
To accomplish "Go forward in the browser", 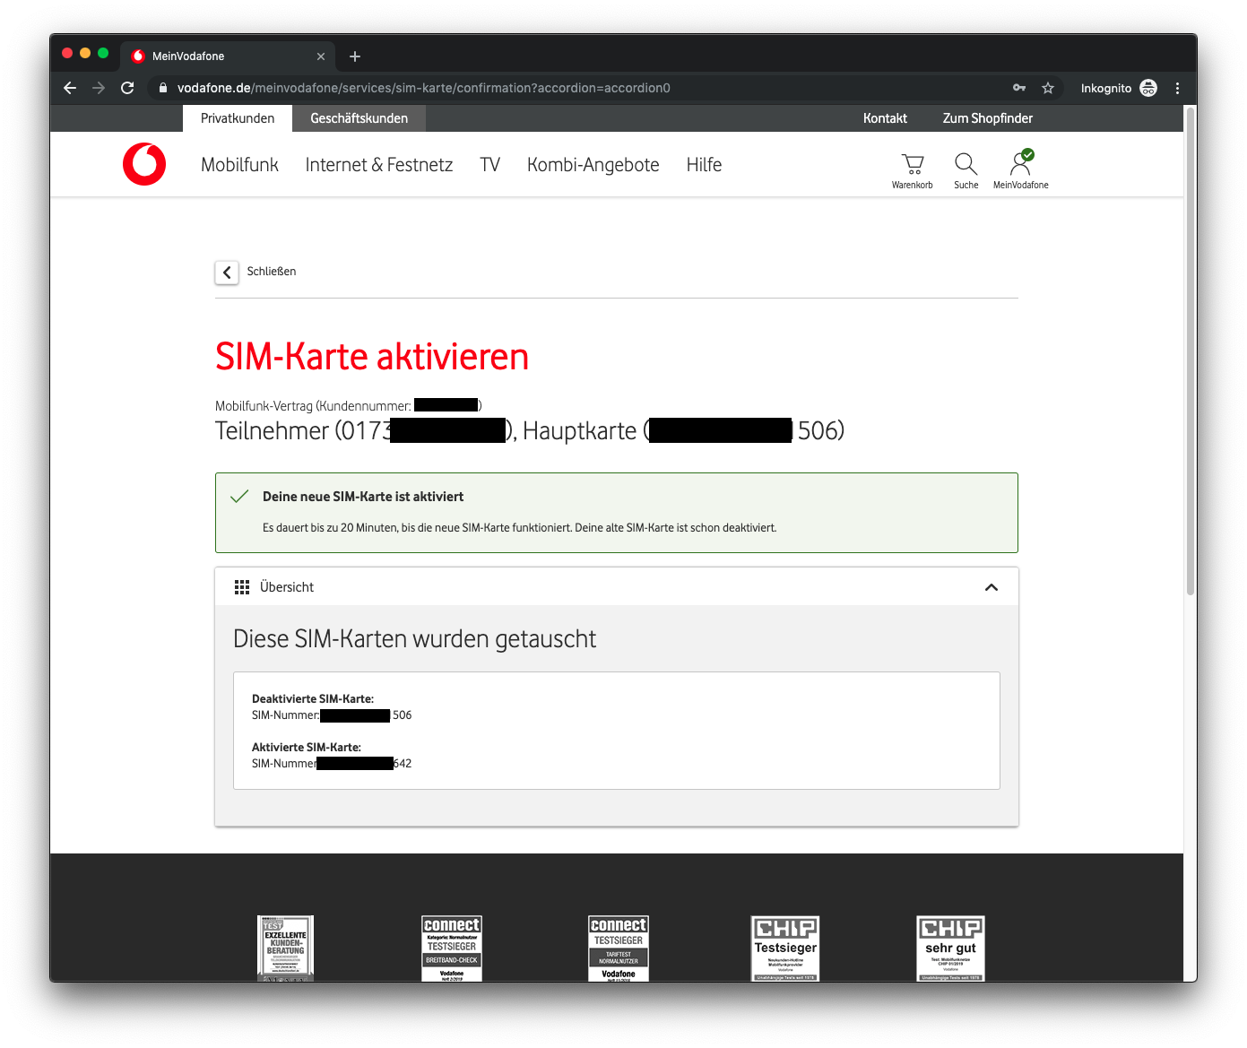I will point(99,88).
